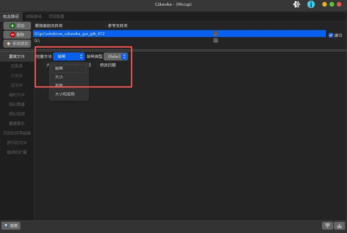This screenshot has width=347, height=233.
Task: Select 相似图像 in the sidebar
Action: tap(17, 104)
